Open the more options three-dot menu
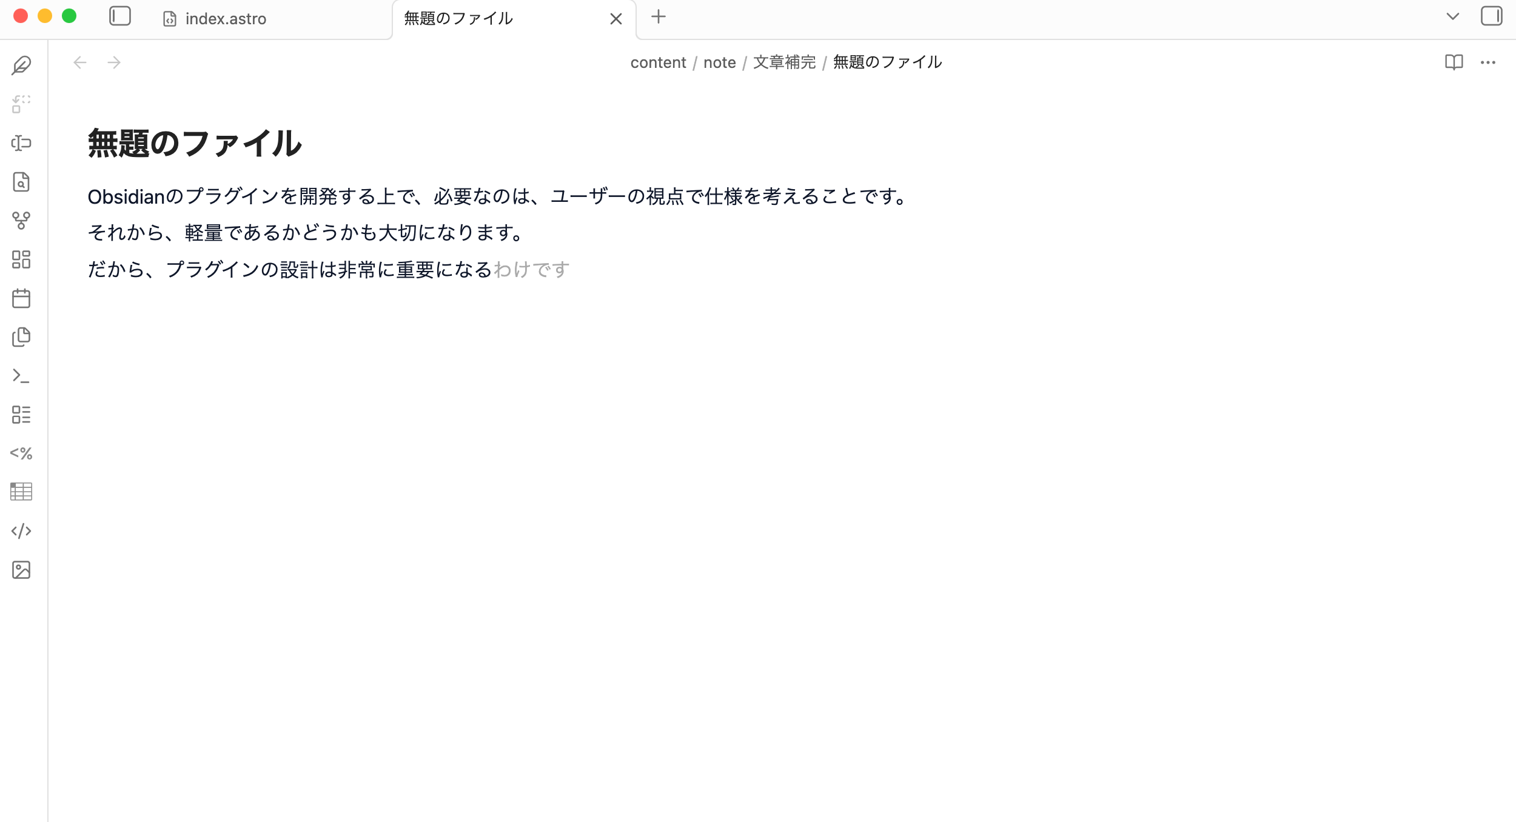 pos(1487,62)
